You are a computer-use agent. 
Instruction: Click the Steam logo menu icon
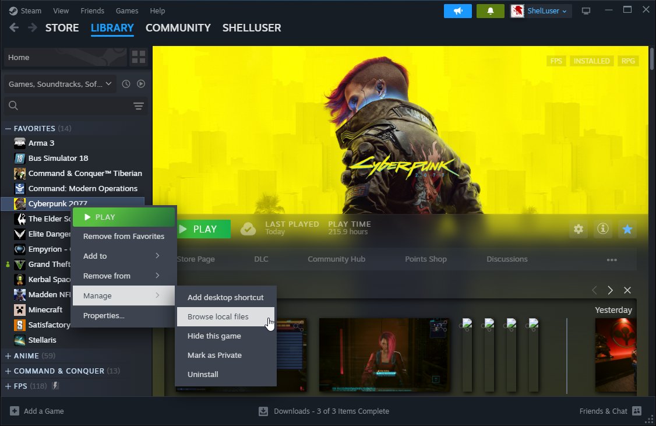[x=13, y=11]
